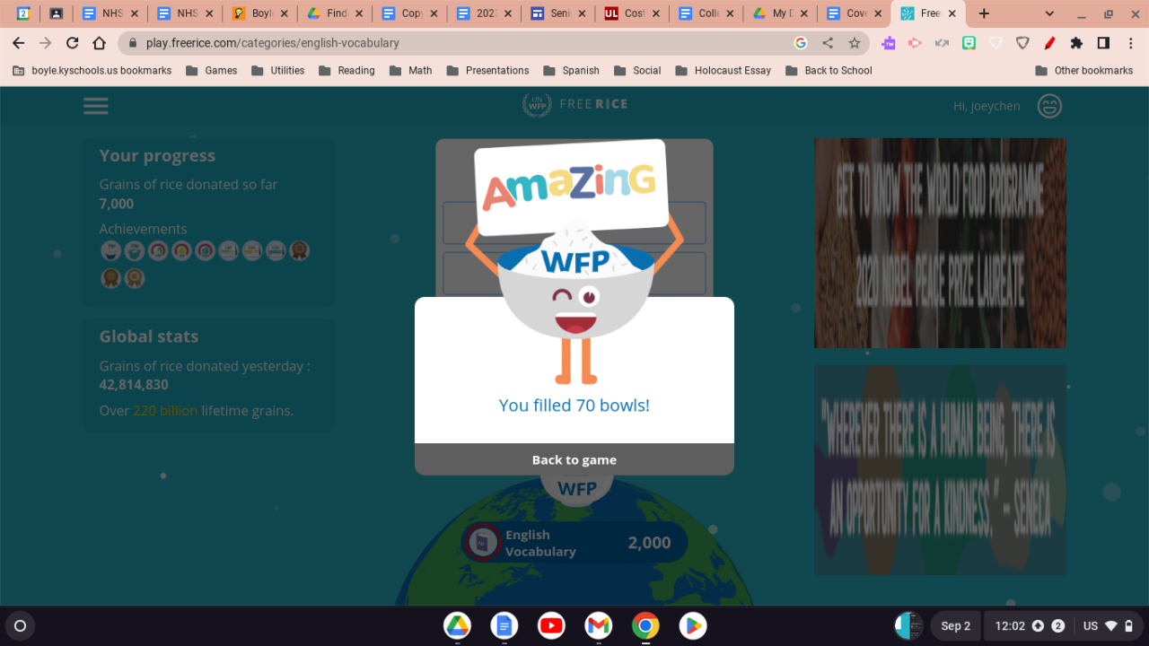Viewport: 1149px width, 646px height.
Task: Launch YouTube from the shelf
Action: point(551,625)
